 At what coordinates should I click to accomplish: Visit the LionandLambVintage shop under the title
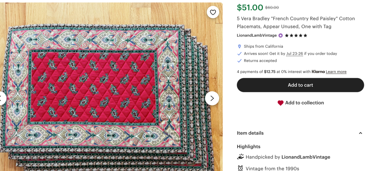click(x=257, y=35)
